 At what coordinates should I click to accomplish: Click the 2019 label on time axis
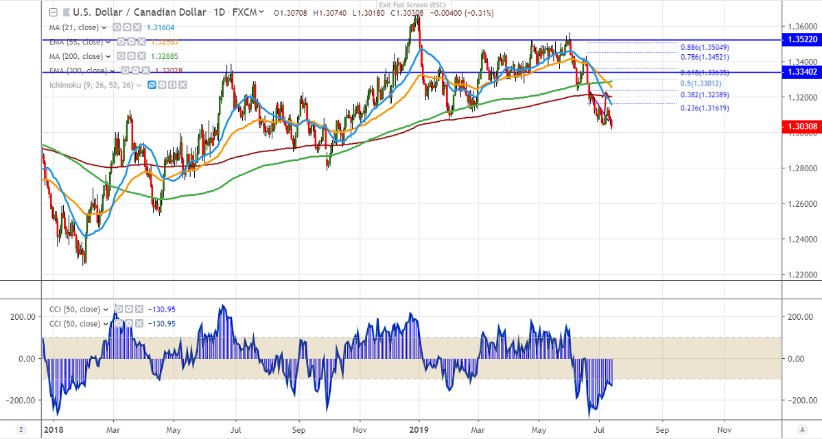point(419,430)
